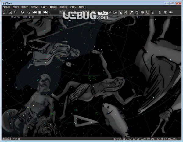Pause the simulation clock
183x142 pixels.
[40, 12]
